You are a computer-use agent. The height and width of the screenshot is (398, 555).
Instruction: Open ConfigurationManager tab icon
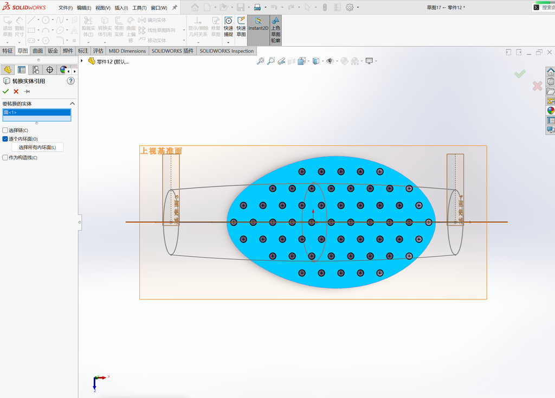tap(36, 70)
